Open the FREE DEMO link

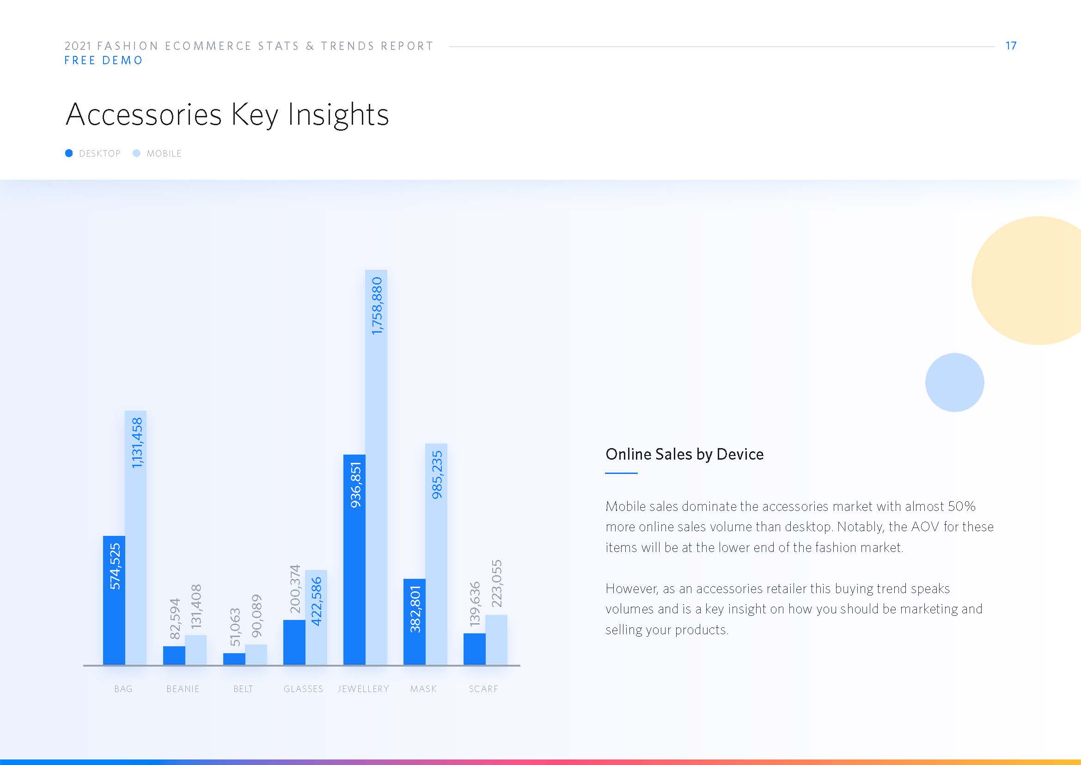103,61
